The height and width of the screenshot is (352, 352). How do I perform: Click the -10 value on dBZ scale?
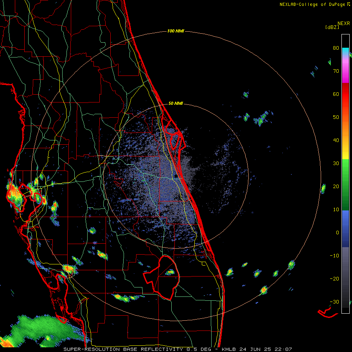pos(334,256)
